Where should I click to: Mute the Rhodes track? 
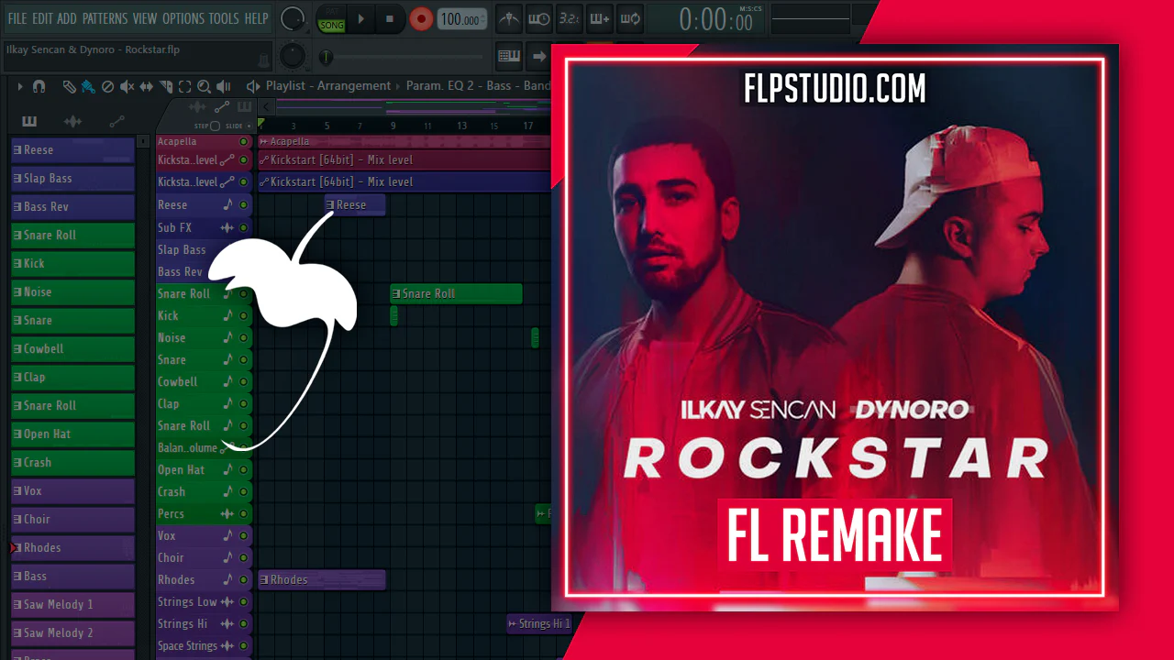coord(244,579)
